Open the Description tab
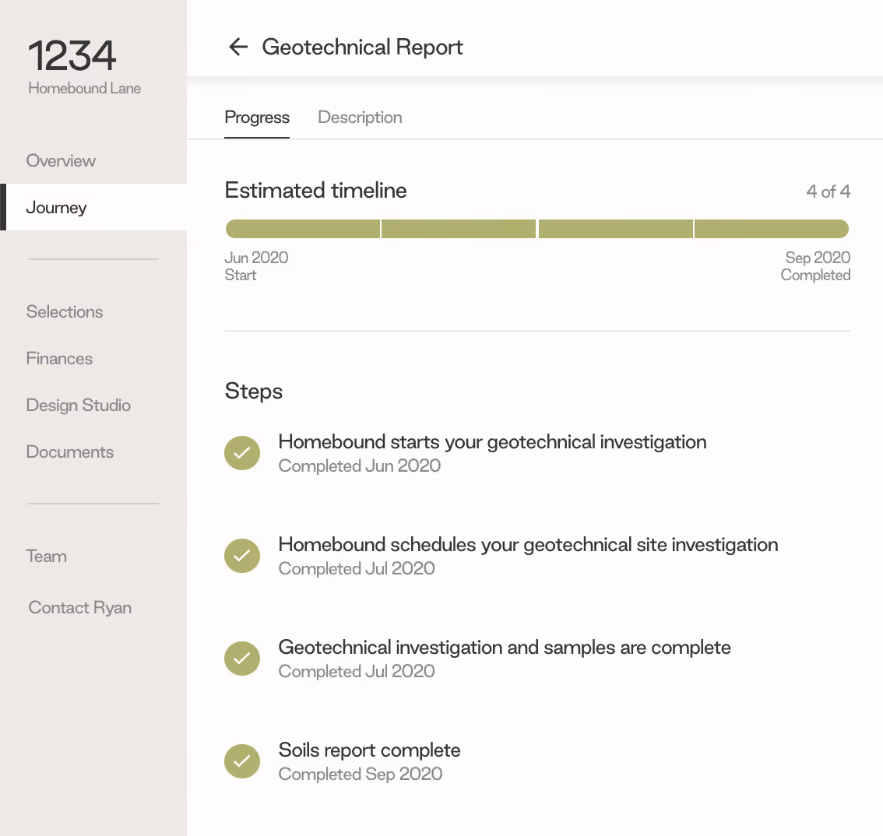The image size is (883, 836). pyautogui.click(x=360, y=117)
